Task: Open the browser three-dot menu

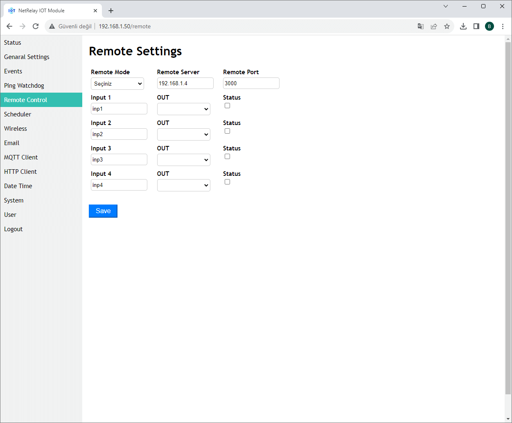Action: coord(503,26)
